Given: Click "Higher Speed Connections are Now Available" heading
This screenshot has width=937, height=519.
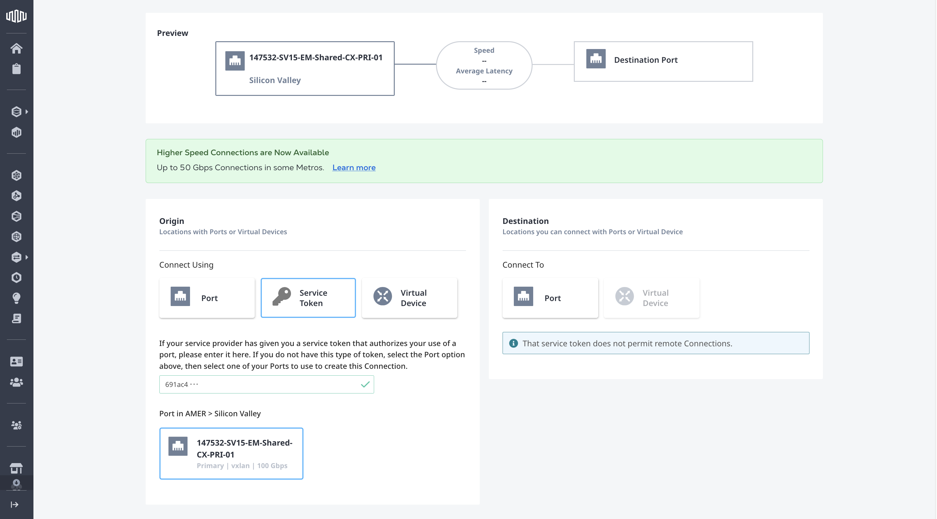Looking at the screenshot, I should coord(243,153).
